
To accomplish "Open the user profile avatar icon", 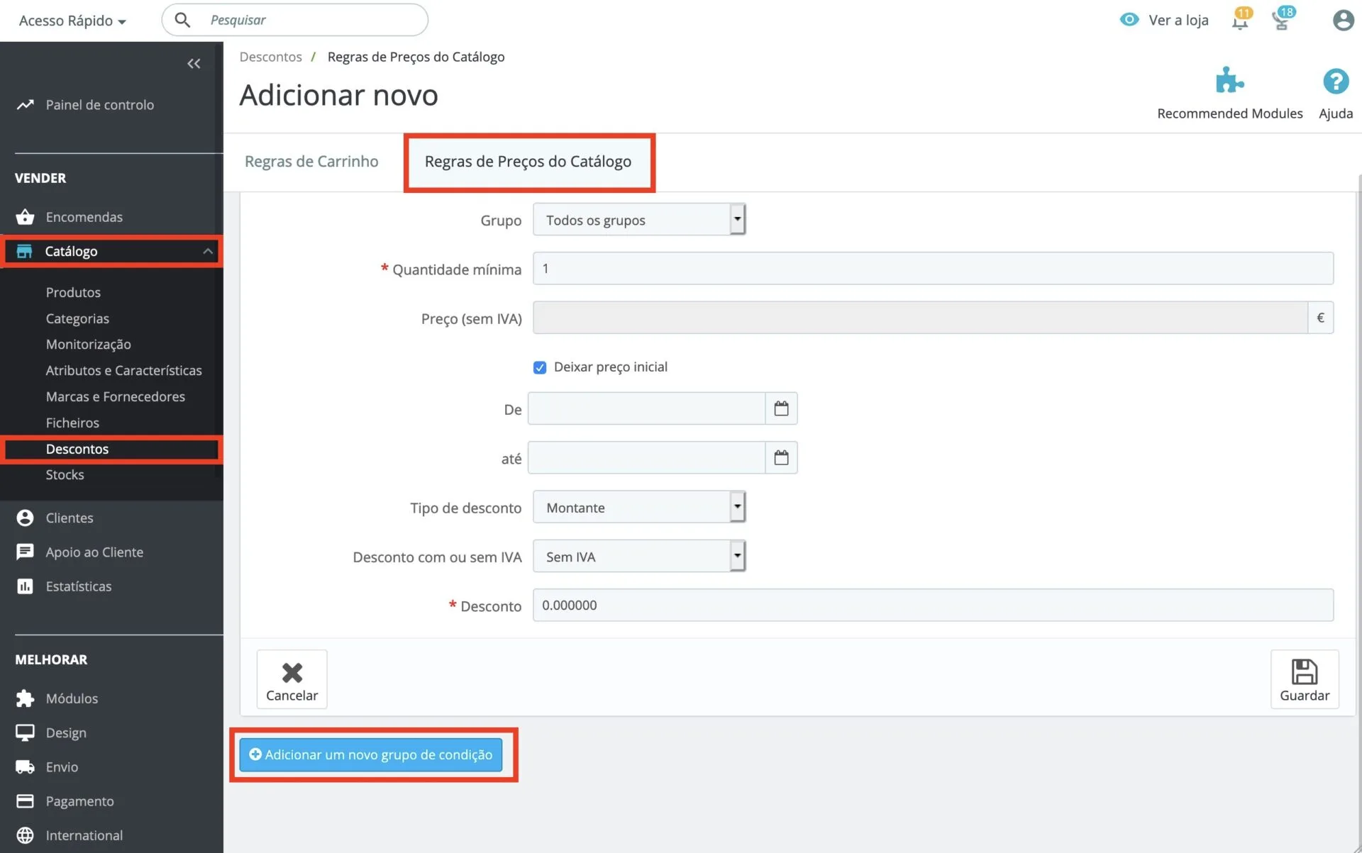I will click(1342, 21).
